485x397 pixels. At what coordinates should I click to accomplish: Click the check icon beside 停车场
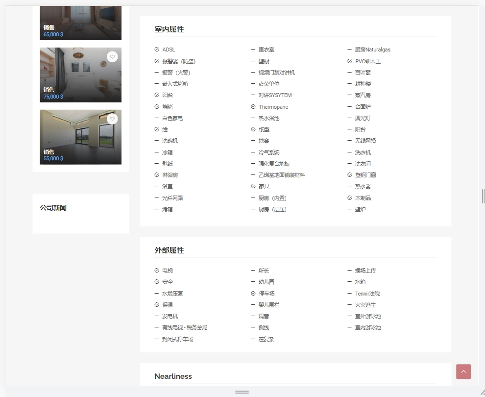pos(253,293)
